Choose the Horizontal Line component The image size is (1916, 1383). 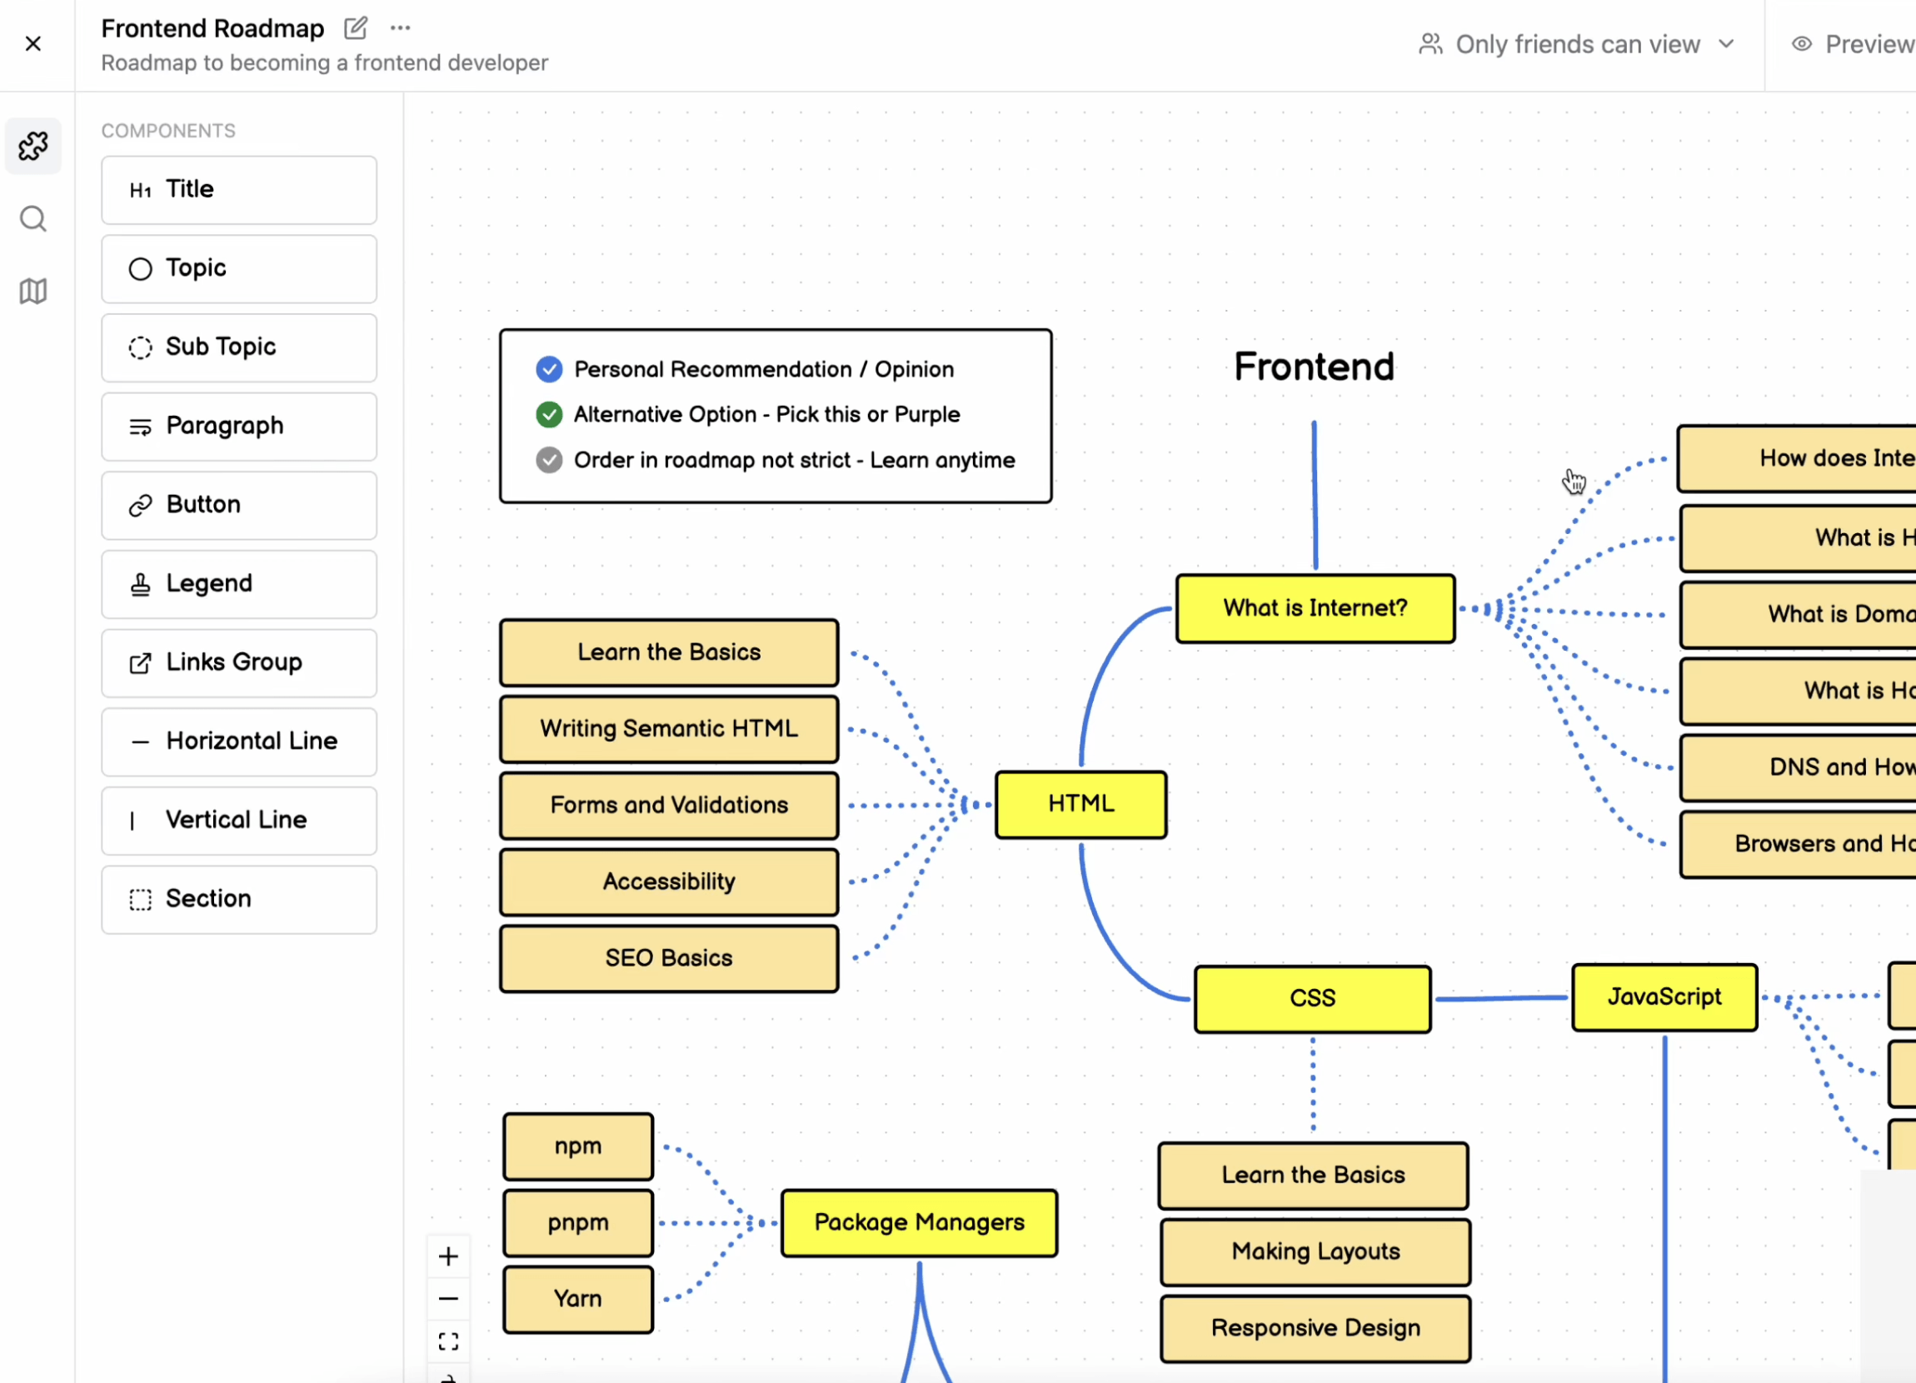(239, 741)
